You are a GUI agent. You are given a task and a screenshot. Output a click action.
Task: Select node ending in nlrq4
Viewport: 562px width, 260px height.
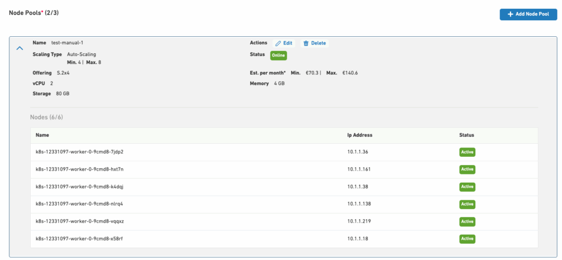tap(83, 204)
